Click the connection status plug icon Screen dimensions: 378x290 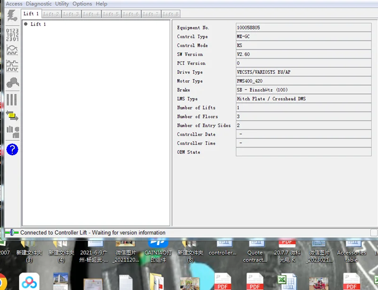[x=12, y=232]
